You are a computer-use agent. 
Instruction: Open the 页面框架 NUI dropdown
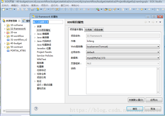[x=123, y=63]
